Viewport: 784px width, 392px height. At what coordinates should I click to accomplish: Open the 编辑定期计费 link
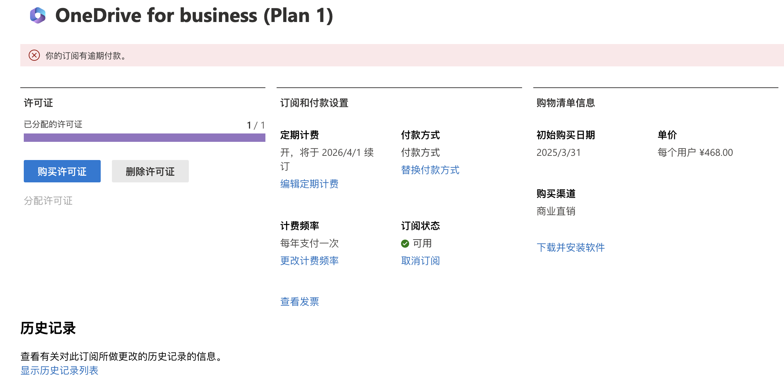(309, 184)
